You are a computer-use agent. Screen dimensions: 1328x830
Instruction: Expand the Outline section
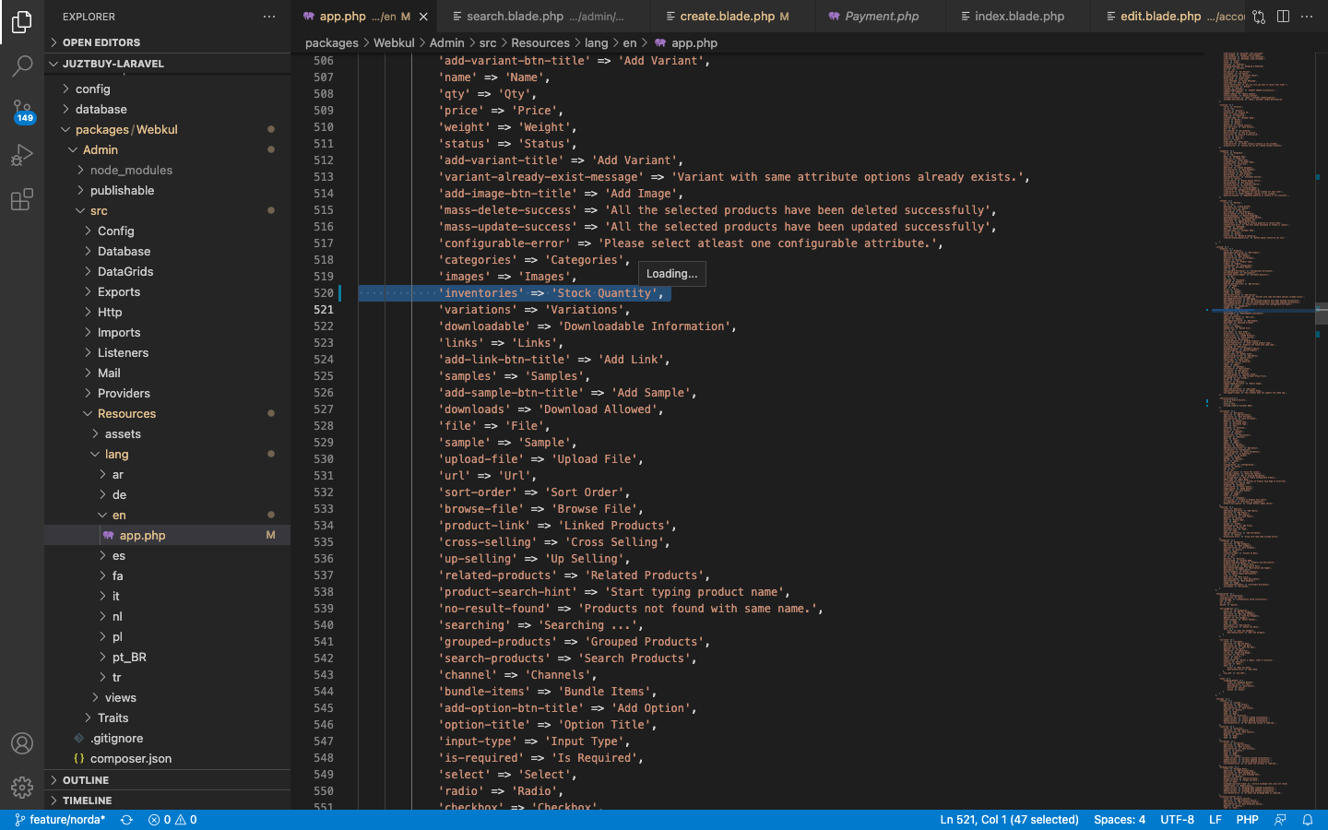tap(167, 780)
